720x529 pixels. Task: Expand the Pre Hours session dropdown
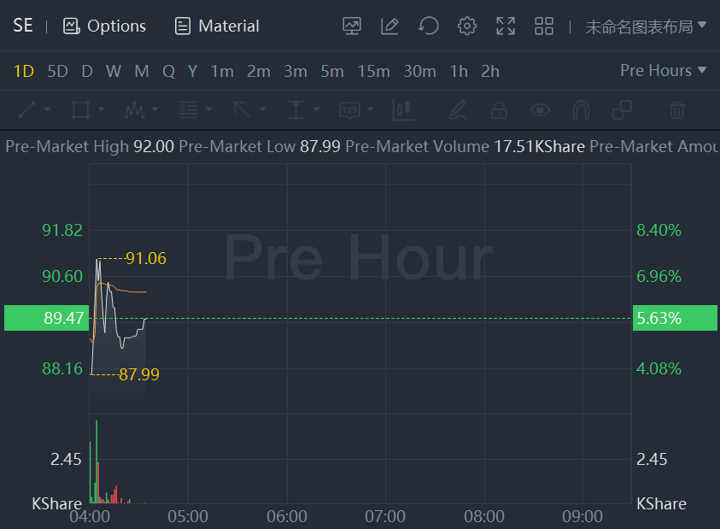663,70
